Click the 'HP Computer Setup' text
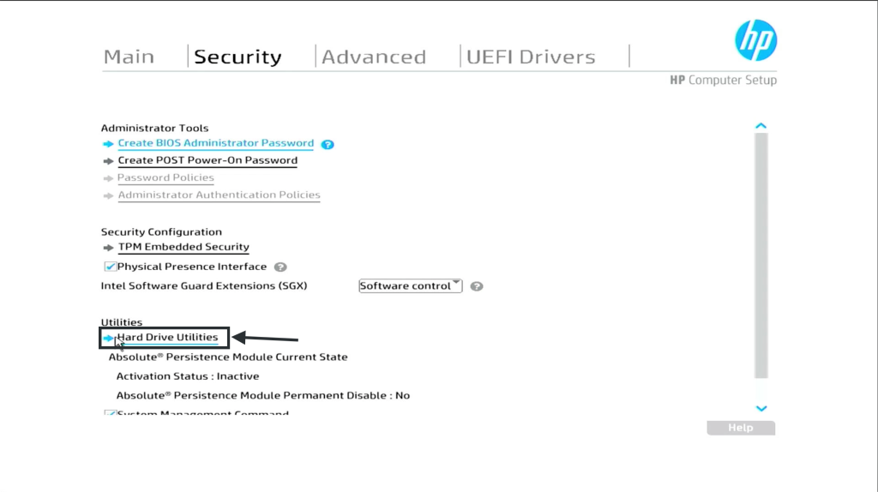Screen dimensions: 878x492 723,80
